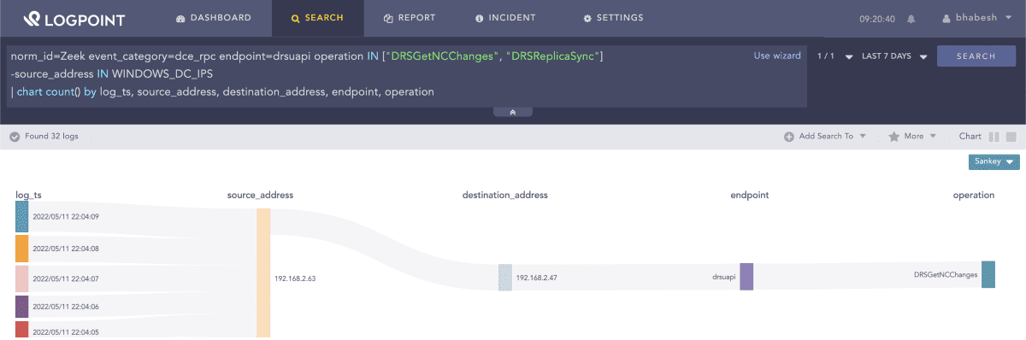Viewport: 1026px width, 340px height.
Task: Collapse the search query panel
Action: point(513,112)
